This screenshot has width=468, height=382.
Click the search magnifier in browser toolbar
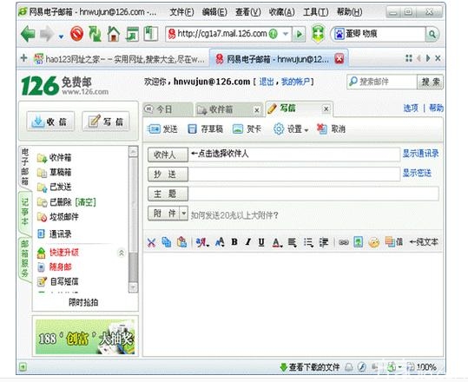click(432, 35)
